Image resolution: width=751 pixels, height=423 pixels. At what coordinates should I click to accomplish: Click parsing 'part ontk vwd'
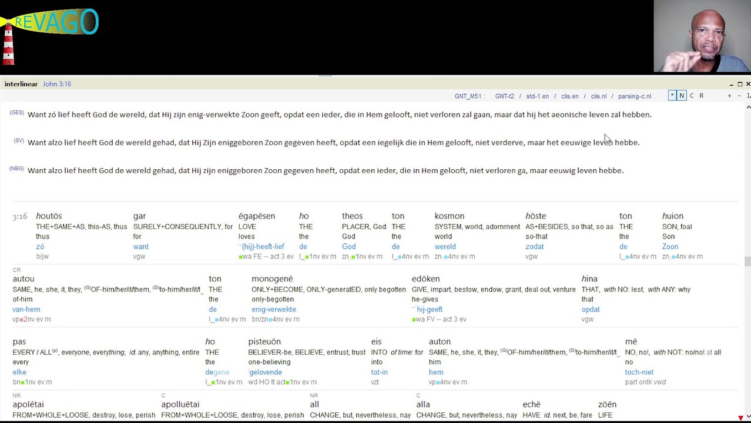[645, 382]
